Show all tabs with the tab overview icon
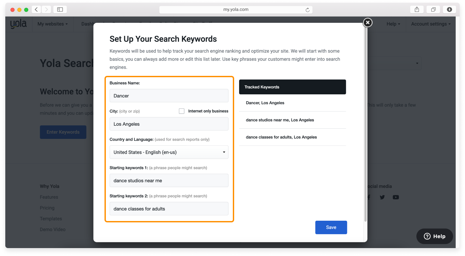 point(433,10)
